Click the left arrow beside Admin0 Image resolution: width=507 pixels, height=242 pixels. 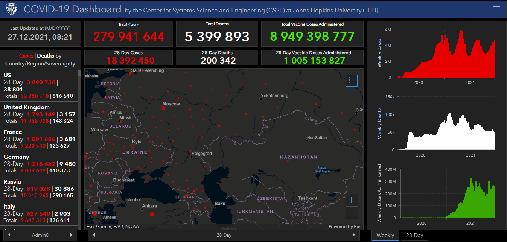click(9, 235)
